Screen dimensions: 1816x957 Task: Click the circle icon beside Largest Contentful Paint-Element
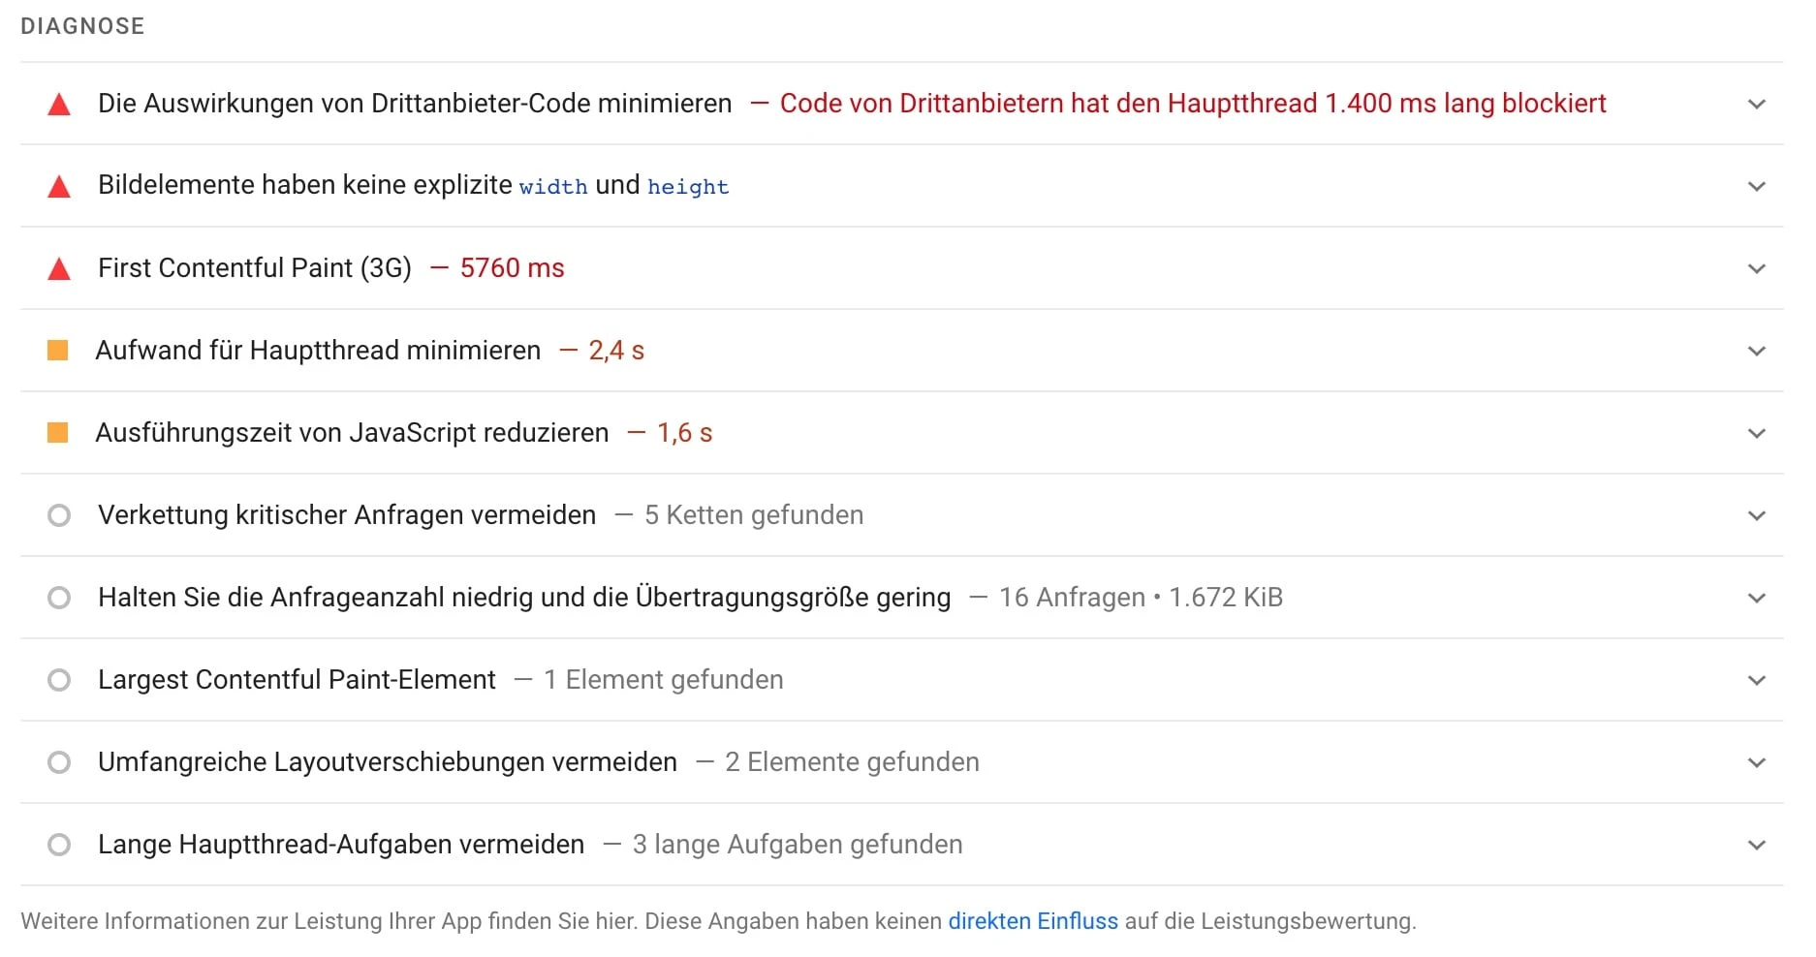pos(59,679)
